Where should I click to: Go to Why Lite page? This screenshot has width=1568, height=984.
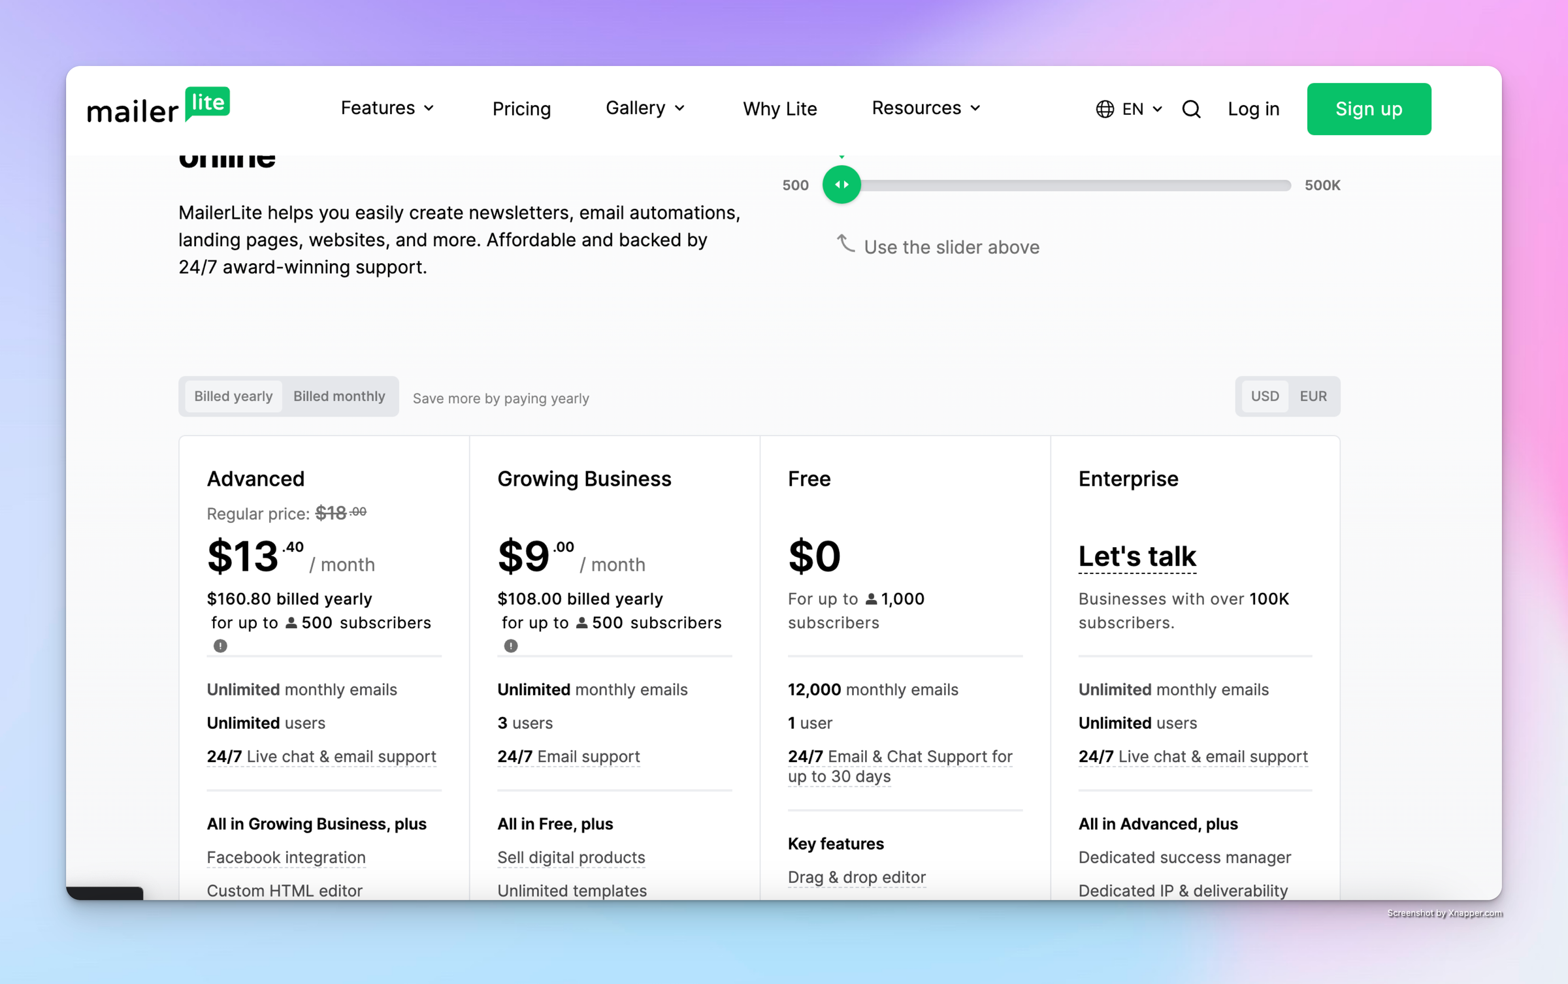779,109
